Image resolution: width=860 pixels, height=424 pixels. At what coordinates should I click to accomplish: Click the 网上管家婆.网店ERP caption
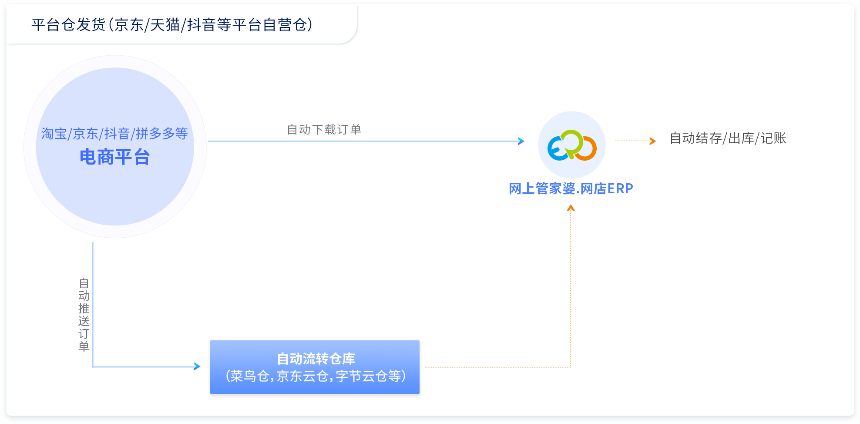click(571, 188)
